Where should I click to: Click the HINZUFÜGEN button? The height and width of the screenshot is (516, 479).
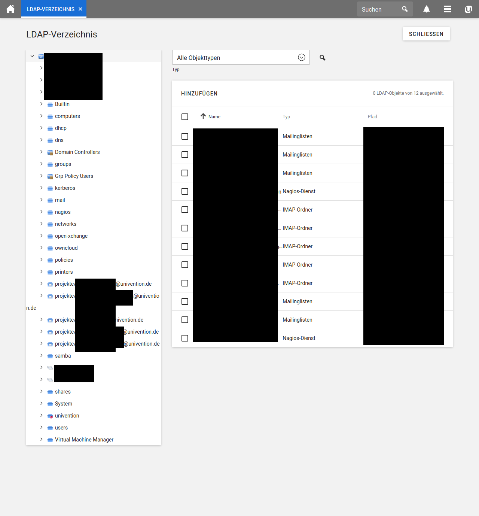click(199, 94)
